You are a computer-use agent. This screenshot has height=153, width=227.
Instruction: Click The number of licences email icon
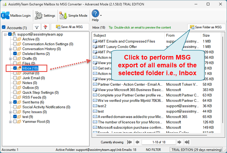(95, 122)
